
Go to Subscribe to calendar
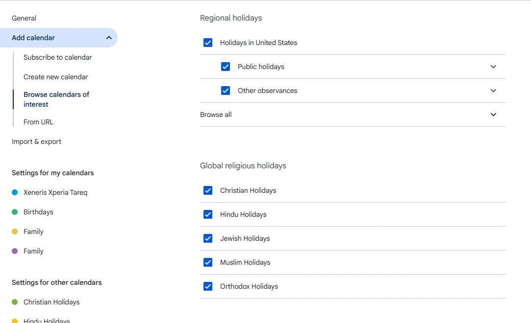(x=57, y=57)
